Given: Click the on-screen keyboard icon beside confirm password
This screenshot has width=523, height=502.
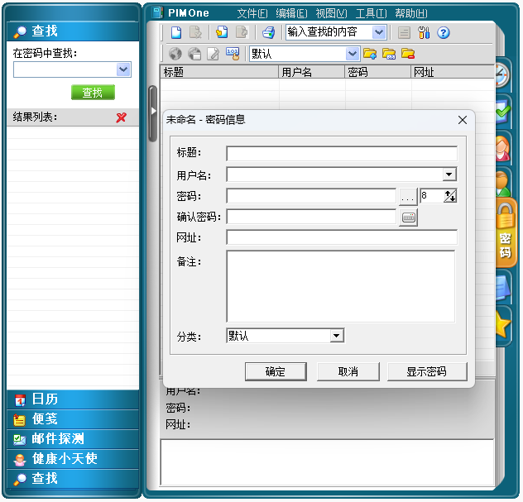Looking at the screenshot, I should [x=408, y=218].
